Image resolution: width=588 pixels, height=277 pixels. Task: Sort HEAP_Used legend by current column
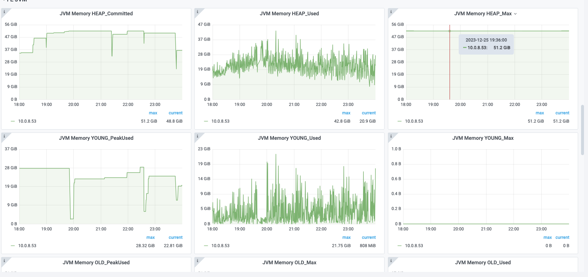tap(369, 113)
